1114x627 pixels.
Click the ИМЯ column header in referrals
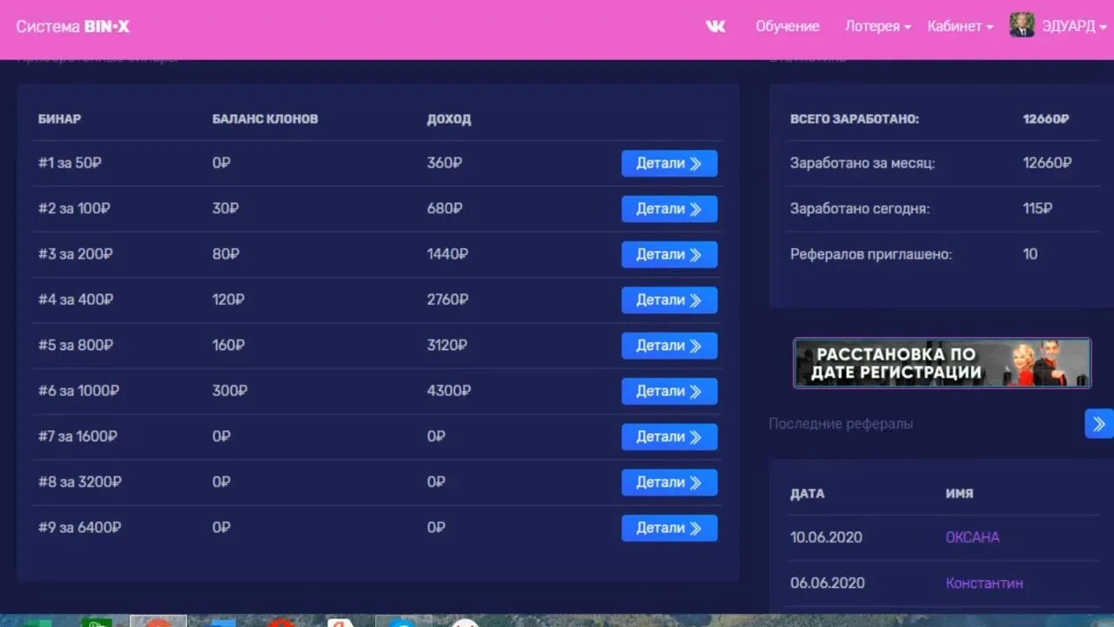click(x=959, y=494)
